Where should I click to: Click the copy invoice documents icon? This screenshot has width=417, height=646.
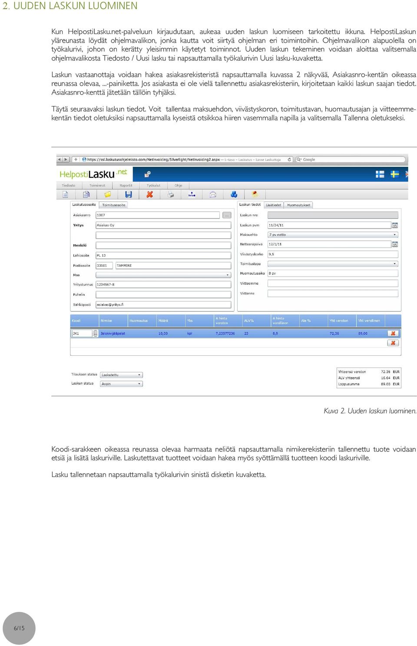86,194
